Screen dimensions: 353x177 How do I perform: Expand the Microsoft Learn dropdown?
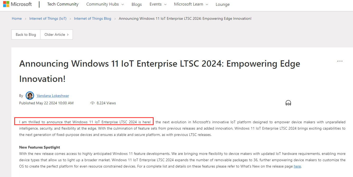click(191, 4)
